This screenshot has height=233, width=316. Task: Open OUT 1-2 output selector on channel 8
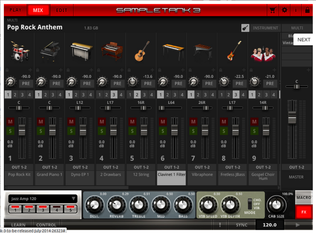(x=233, y=167)
